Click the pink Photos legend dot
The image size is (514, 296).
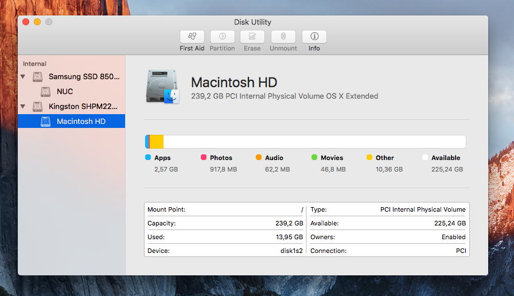203,158
